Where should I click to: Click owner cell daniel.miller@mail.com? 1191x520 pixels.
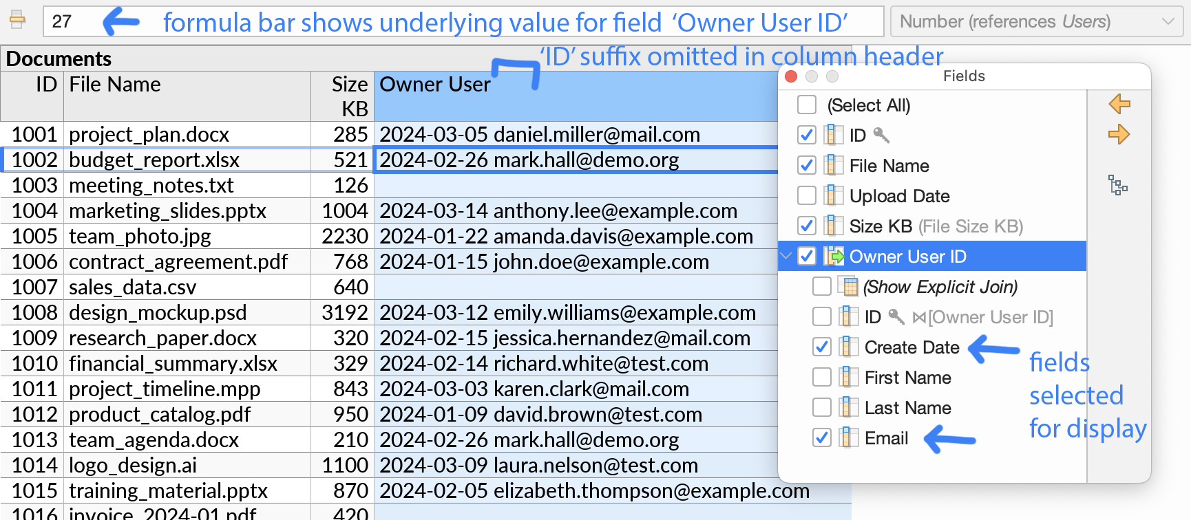click(x=576, y=134)
